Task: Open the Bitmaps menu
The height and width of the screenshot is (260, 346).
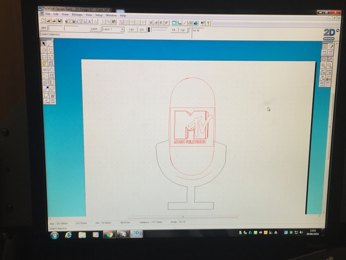Action: (x=77, y=15)
